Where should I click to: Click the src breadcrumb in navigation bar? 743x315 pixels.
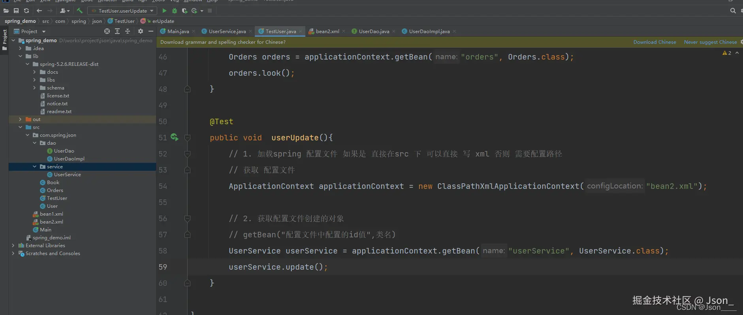[x=46, y=21]
